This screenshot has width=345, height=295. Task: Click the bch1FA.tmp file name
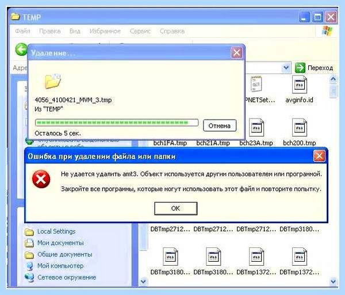point(170,143)
